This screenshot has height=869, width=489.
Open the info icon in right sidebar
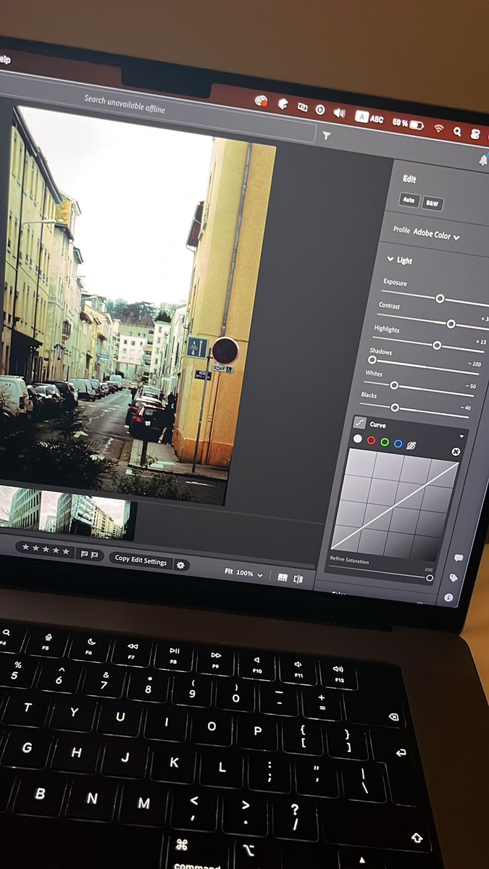click(x=449, y=597)
